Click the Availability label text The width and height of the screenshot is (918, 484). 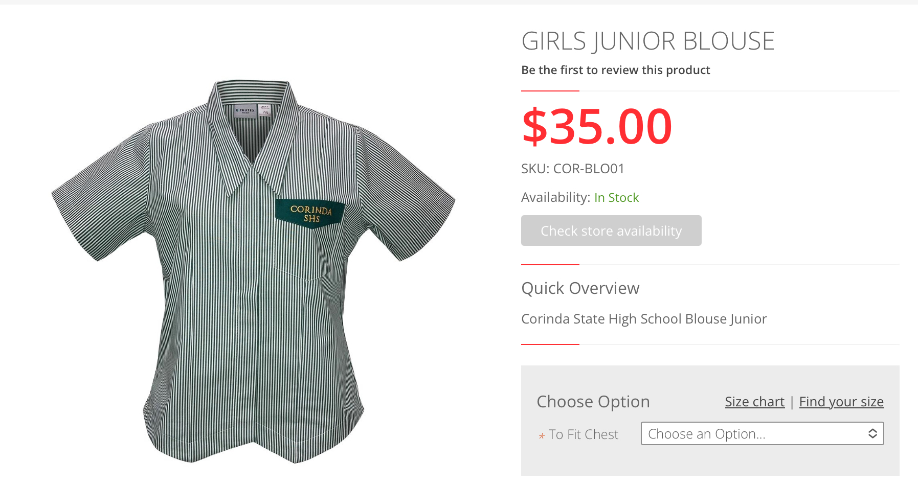pos(555,198)
